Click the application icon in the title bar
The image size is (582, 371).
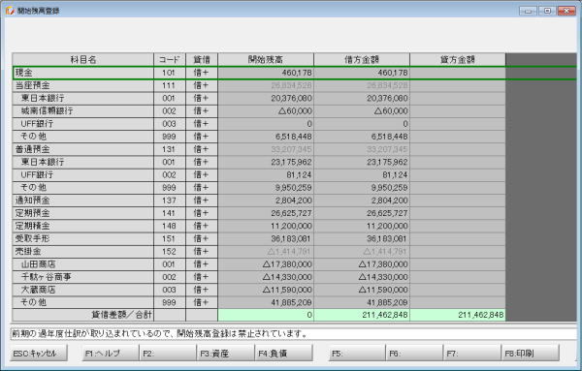10,11
